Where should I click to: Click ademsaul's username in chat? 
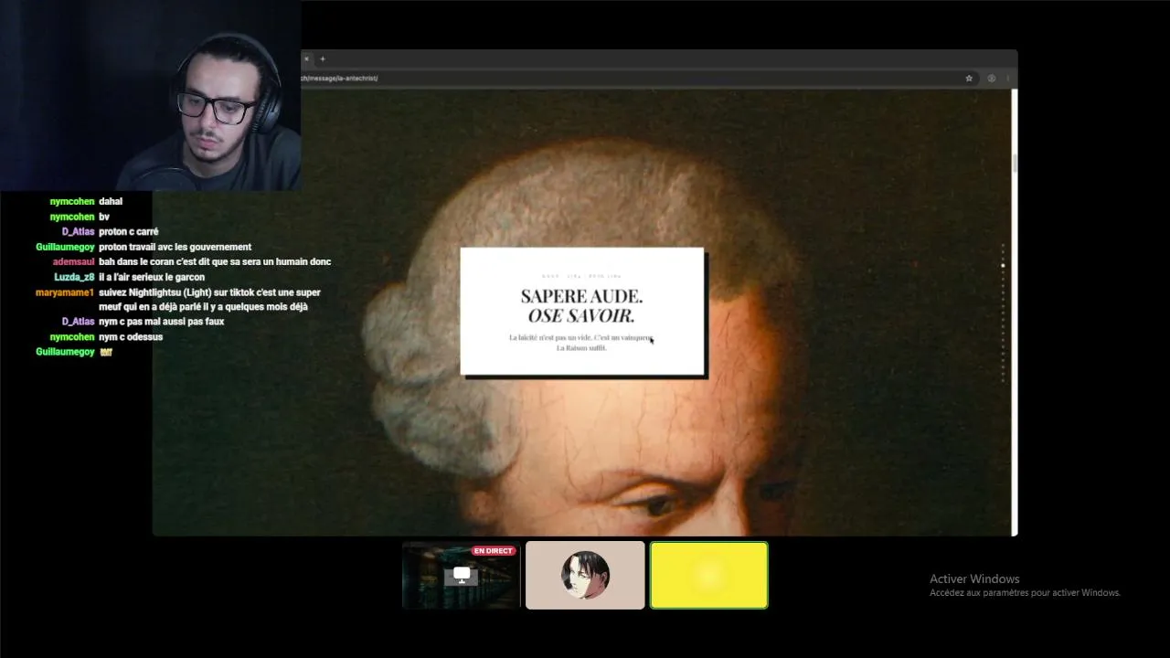(73, 262)
